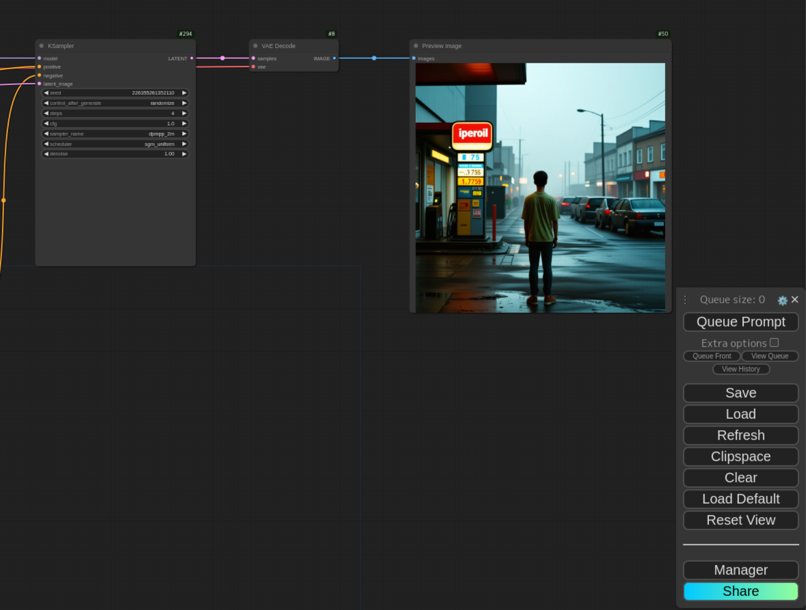Select the Preview Image node title
The image size is (806, 610).
point(441,46)
